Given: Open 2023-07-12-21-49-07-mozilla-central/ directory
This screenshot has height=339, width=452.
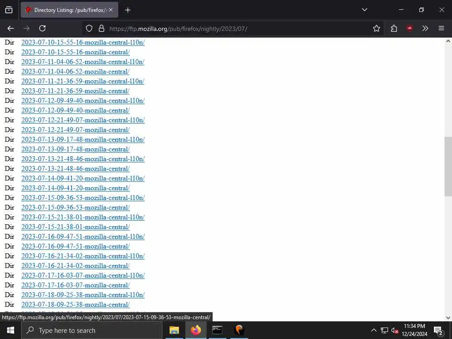Looking at the screenshot, I should [75, 130].
